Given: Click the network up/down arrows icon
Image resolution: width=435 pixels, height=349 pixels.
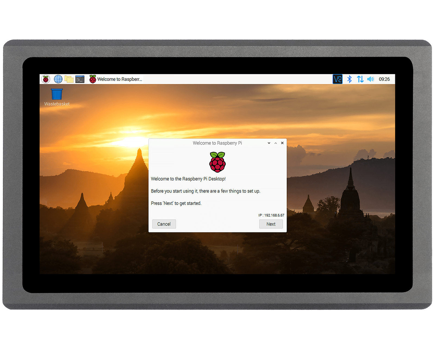Looking at the screenshot, I should click(x=360, y=79).
